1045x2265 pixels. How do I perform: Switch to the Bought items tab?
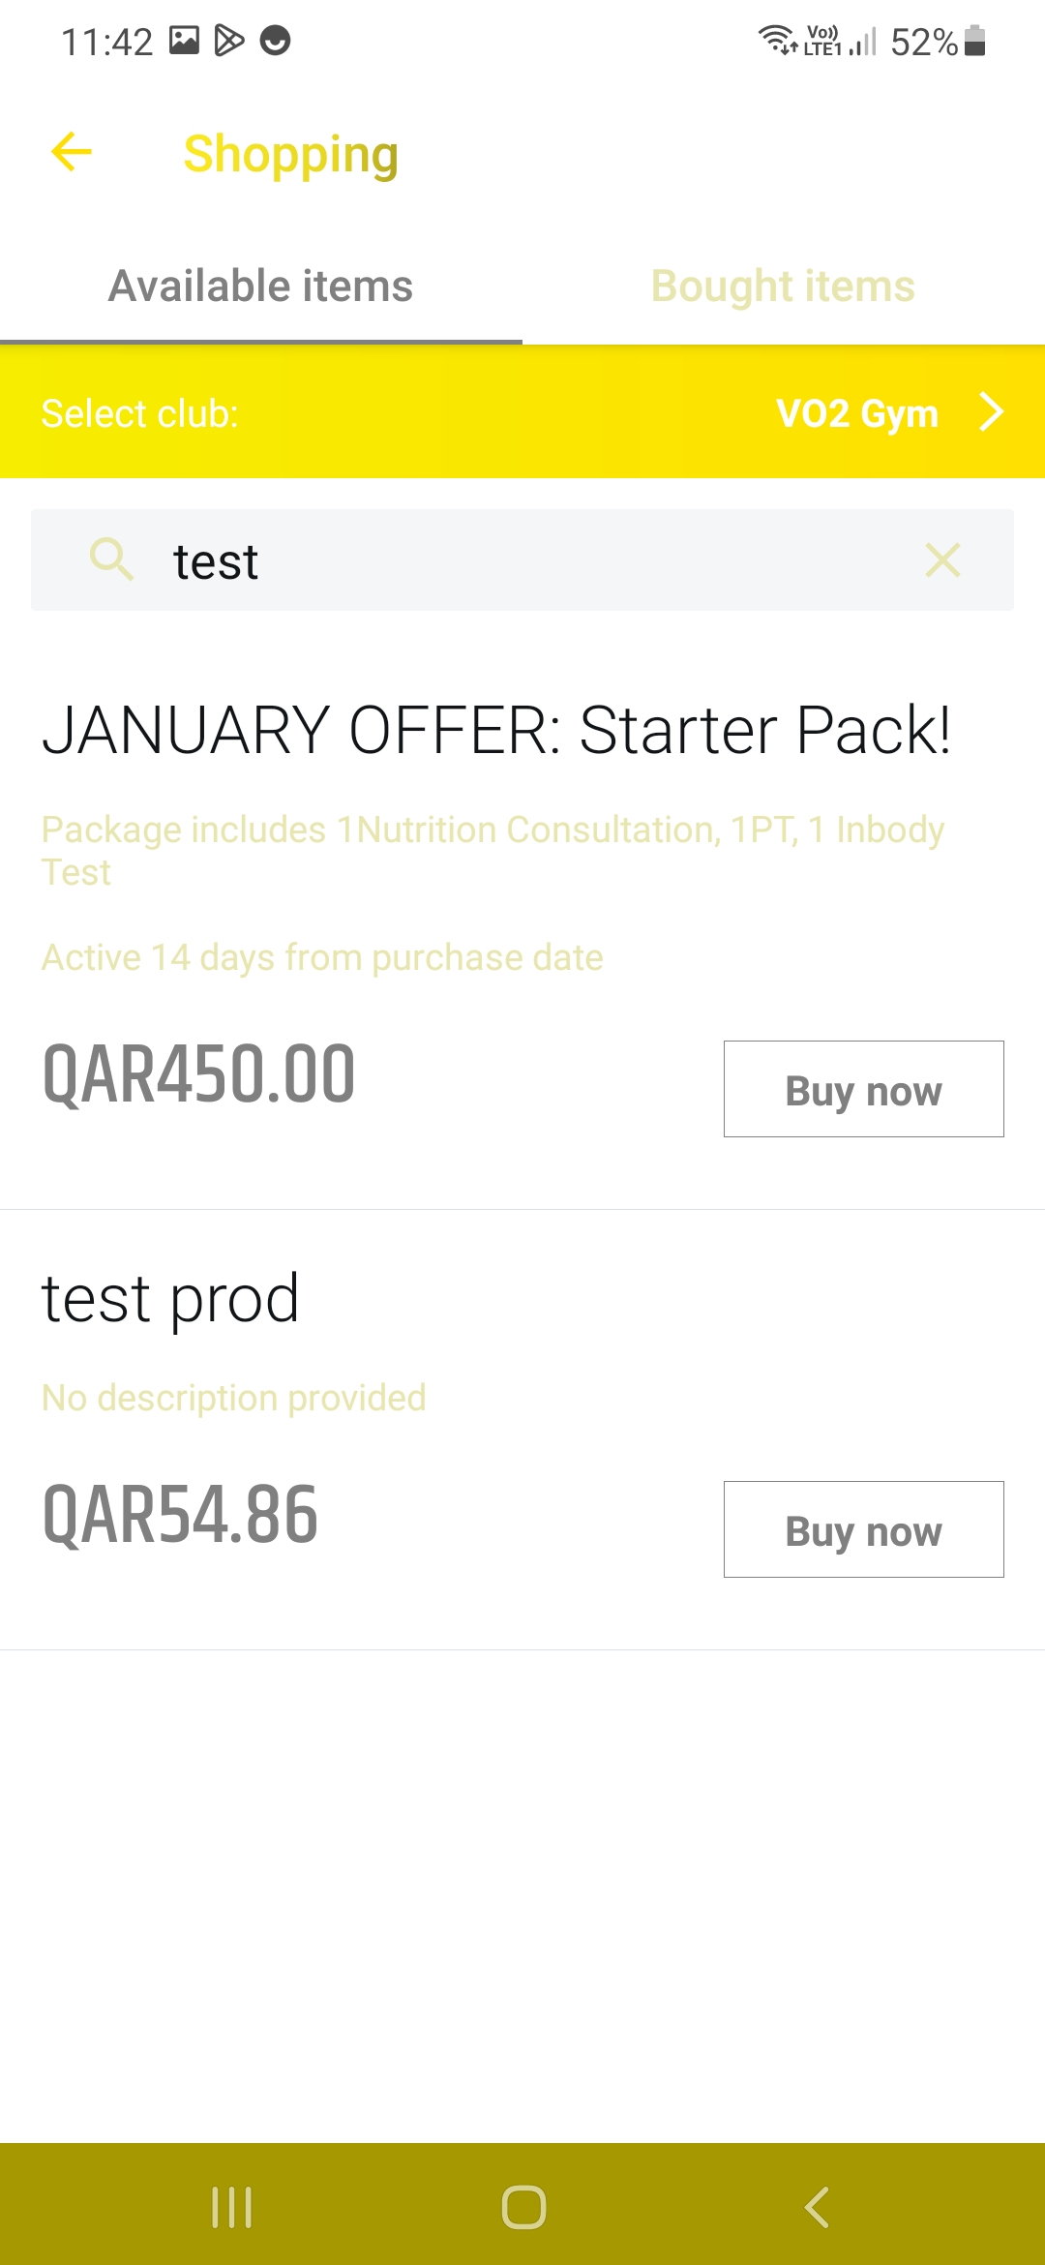click(x=783, y=287)
